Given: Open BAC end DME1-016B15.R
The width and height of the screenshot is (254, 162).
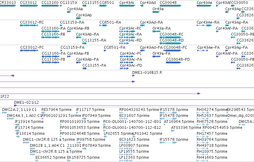Looking at the screenshot, I should click(147, 73).
